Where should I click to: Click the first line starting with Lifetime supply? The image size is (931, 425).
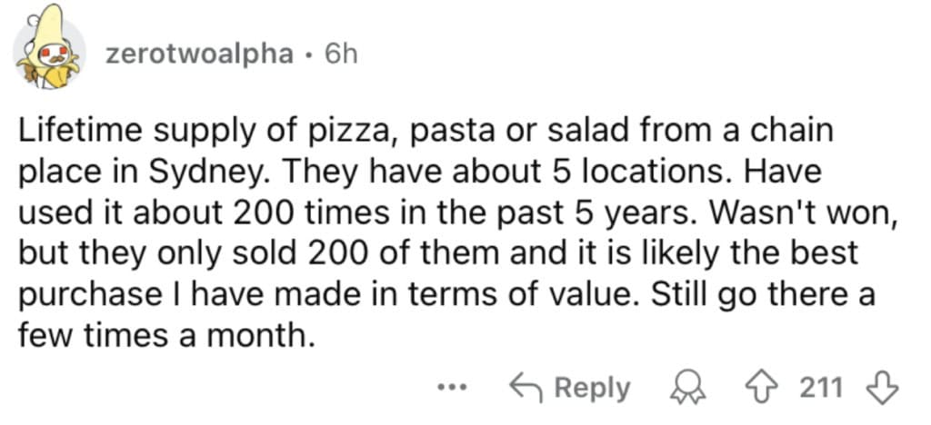pyautogui.click(x=425, y=132)
